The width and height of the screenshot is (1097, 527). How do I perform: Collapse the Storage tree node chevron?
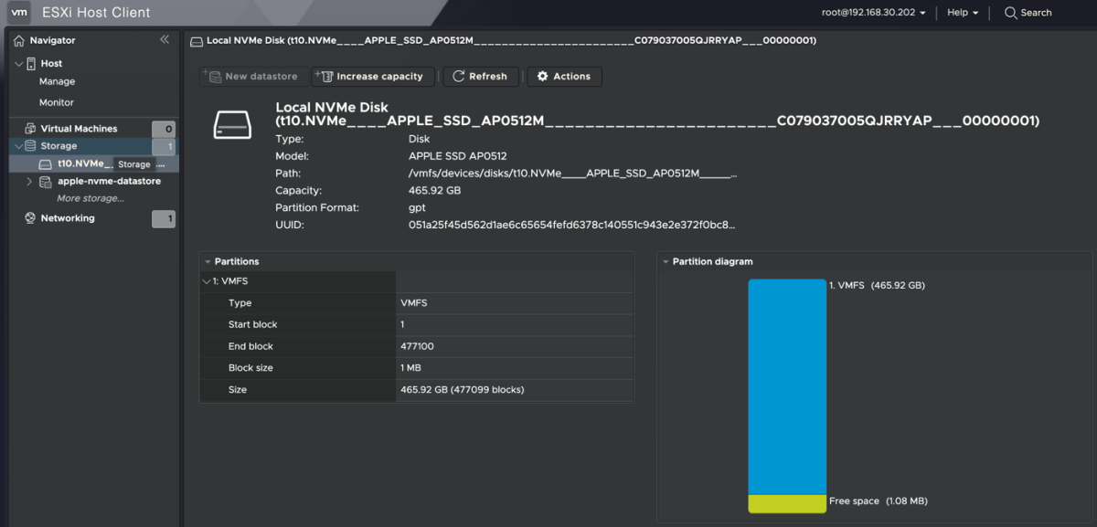(18, 146)
